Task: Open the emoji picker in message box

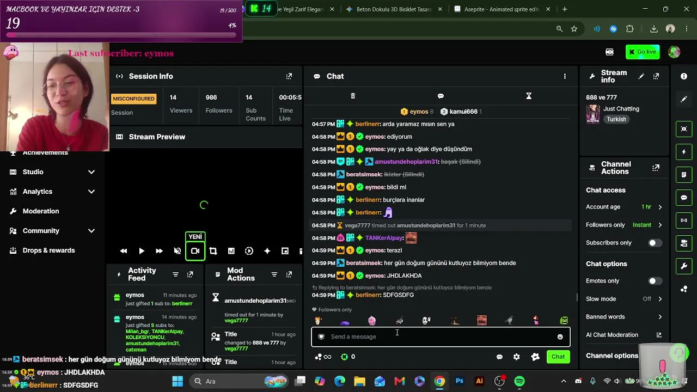Action: click(x=560, y=336)
